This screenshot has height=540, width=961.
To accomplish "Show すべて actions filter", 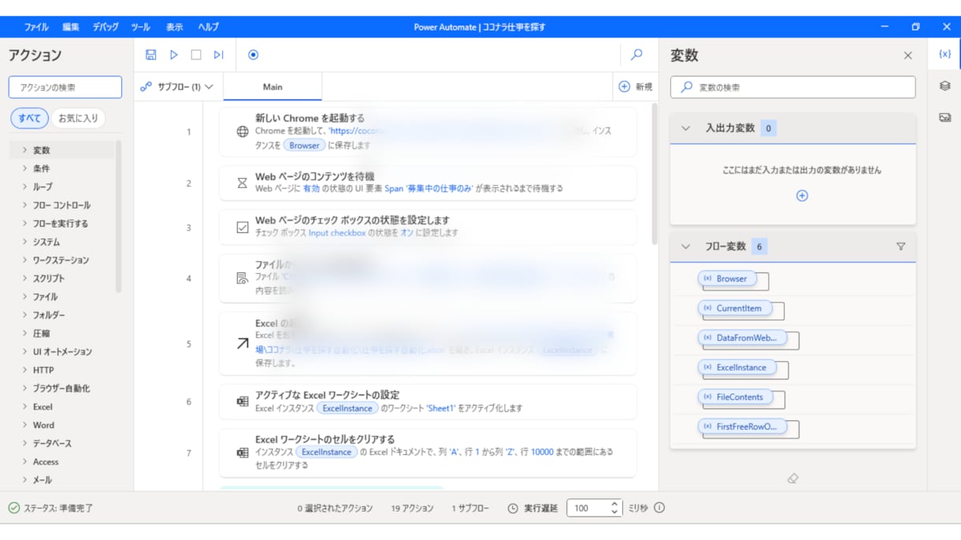I will pyautogui.click(x=29, y=118).
